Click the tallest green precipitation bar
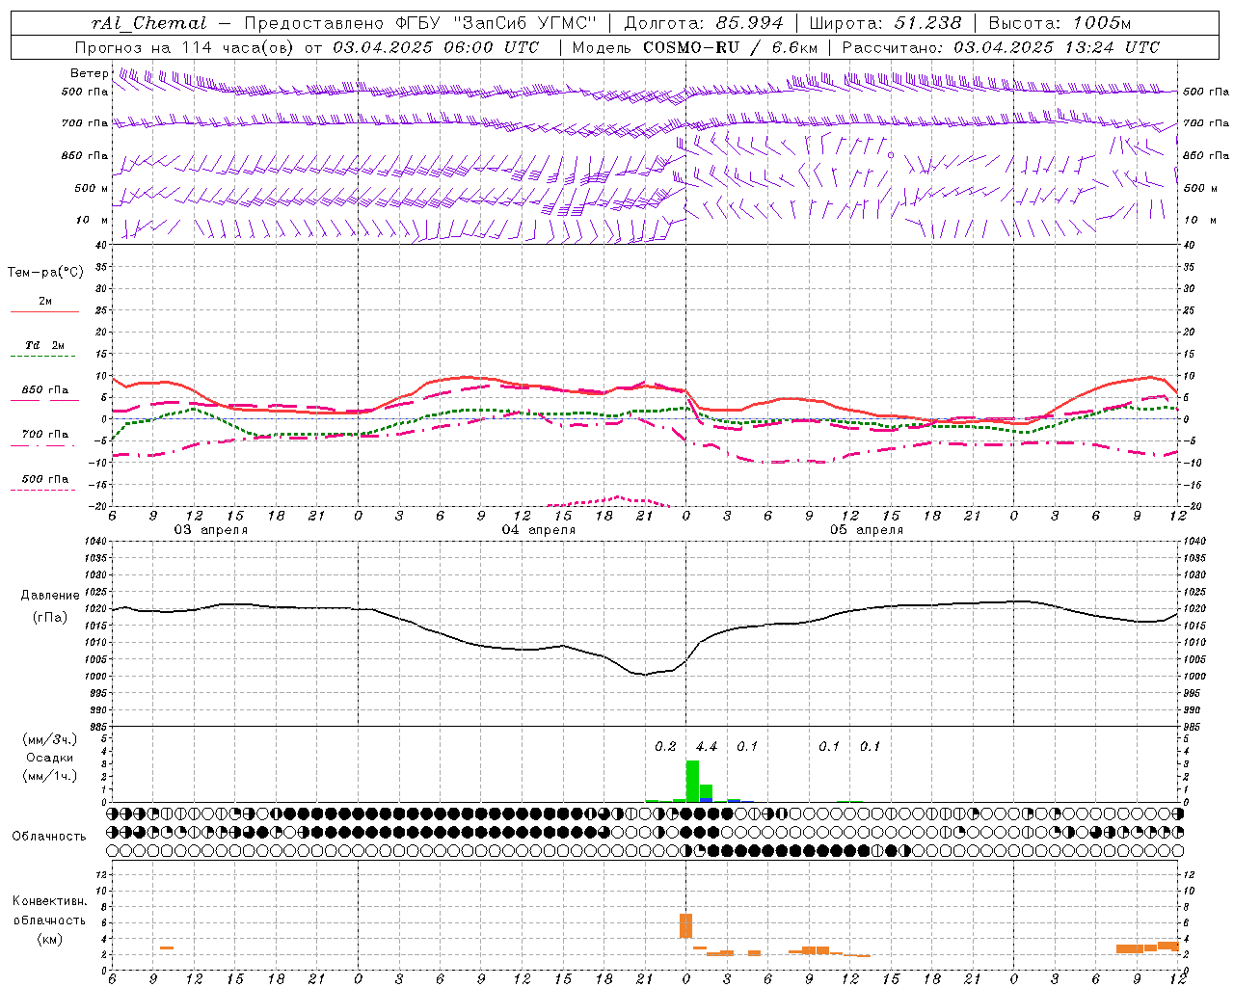Screen dimensions: 1234x987 click(x=692, y=782)
